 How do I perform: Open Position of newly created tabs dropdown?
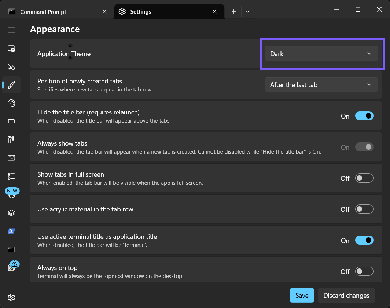321,84
